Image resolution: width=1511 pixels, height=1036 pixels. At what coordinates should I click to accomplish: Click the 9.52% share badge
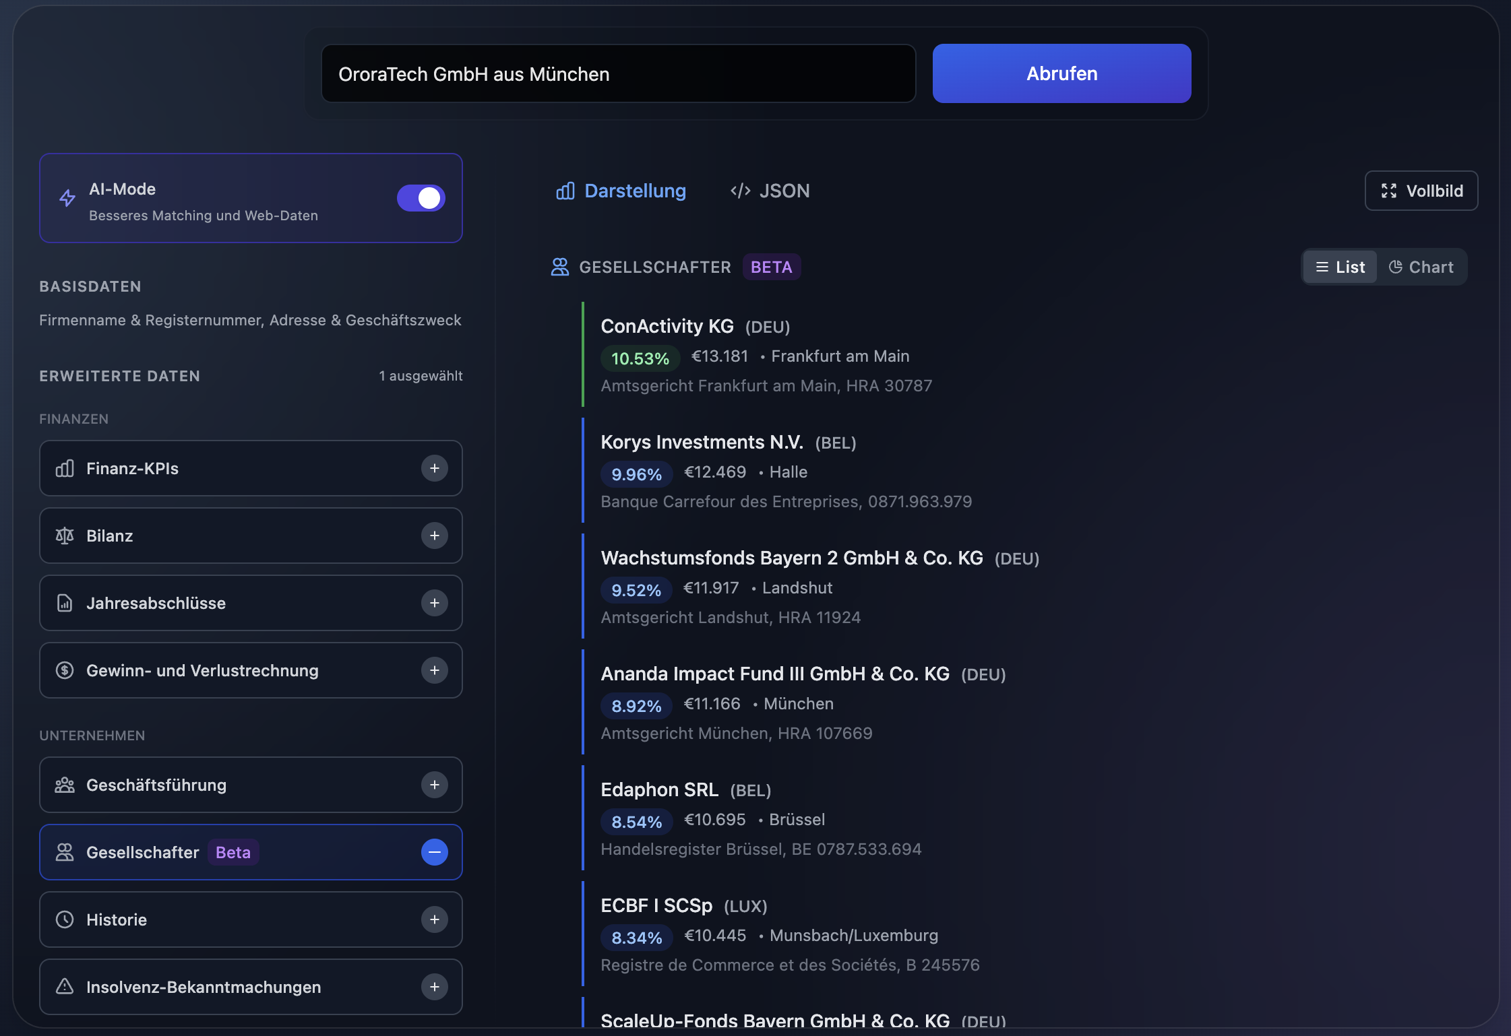coord(636,590)
